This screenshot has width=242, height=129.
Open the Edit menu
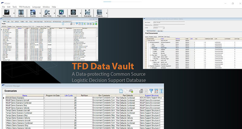coord(9,7)
